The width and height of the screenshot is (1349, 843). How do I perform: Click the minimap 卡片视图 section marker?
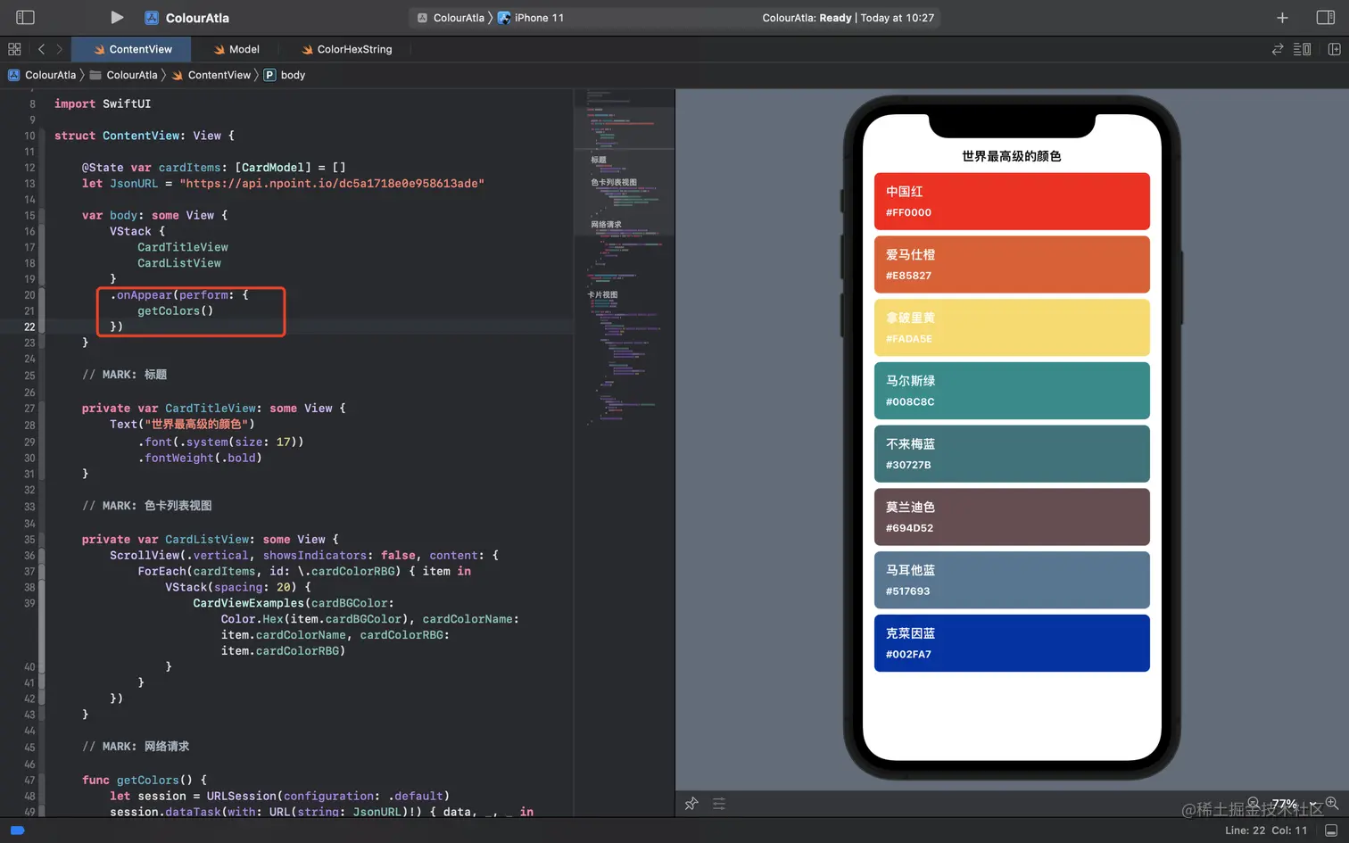pos(602,294)
